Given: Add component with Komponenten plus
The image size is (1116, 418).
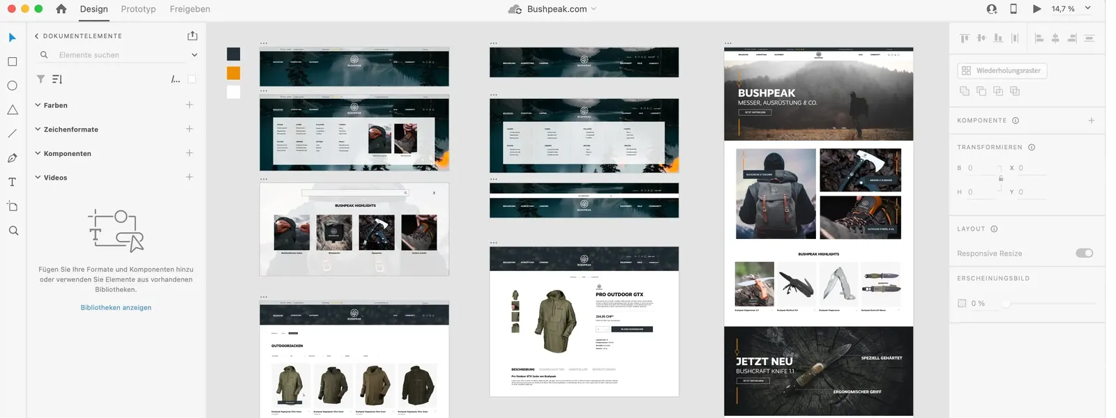Looking at the screenshot, I should point(189,153).
